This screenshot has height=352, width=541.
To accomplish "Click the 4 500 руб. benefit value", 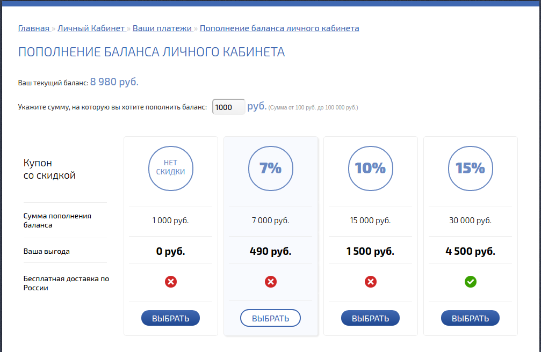I will pos(470,251).
